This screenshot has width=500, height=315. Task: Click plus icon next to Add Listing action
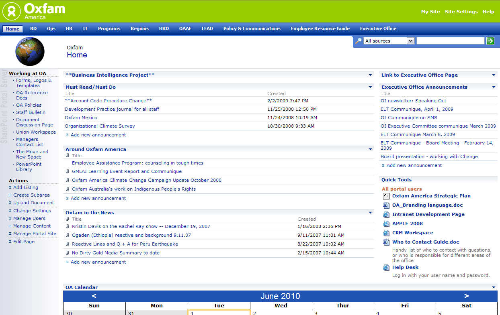(x=10, y=187)
